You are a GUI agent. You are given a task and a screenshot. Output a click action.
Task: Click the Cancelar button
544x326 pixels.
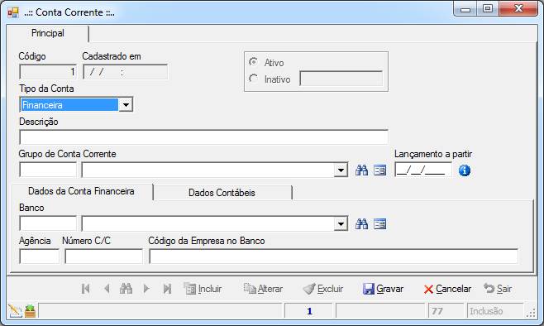tap(447, 289)
